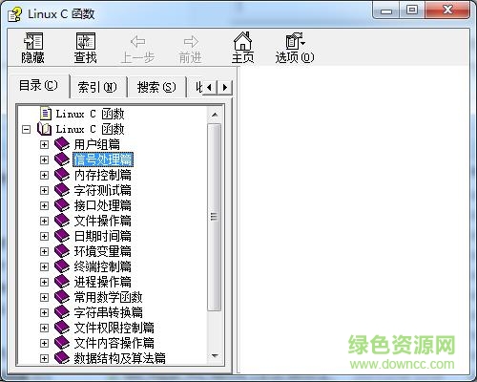The height and width of the screenshot is (382, 477).
Task: Maximize the Linux C 函数 window
Action: tap(412, 11)
